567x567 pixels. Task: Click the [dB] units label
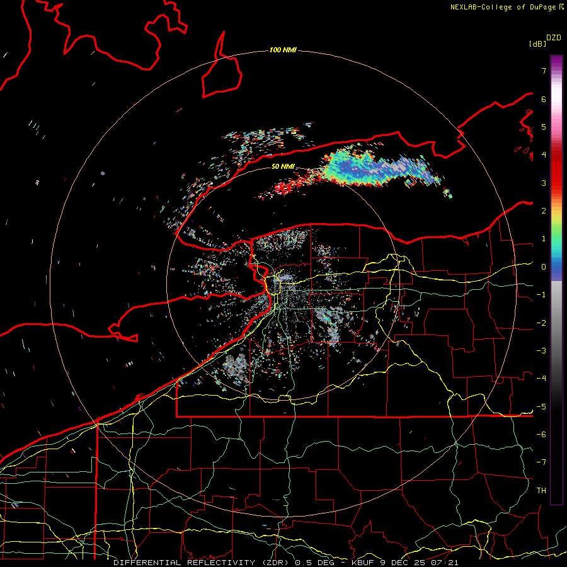click(x=537, y=43)
